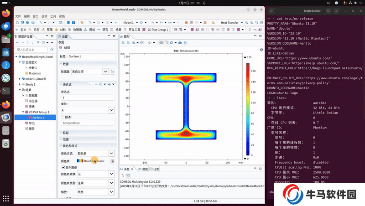Screen dimensions: 365x206
Task: Click the Rainbow color table swatch
Action: coord(80,161)
